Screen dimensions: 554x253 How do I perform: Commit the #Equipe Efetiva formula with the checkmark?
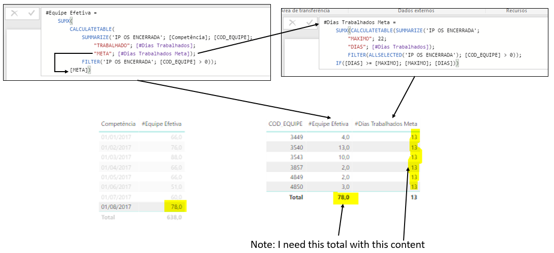pyautogui.click(x=31, y=13)
